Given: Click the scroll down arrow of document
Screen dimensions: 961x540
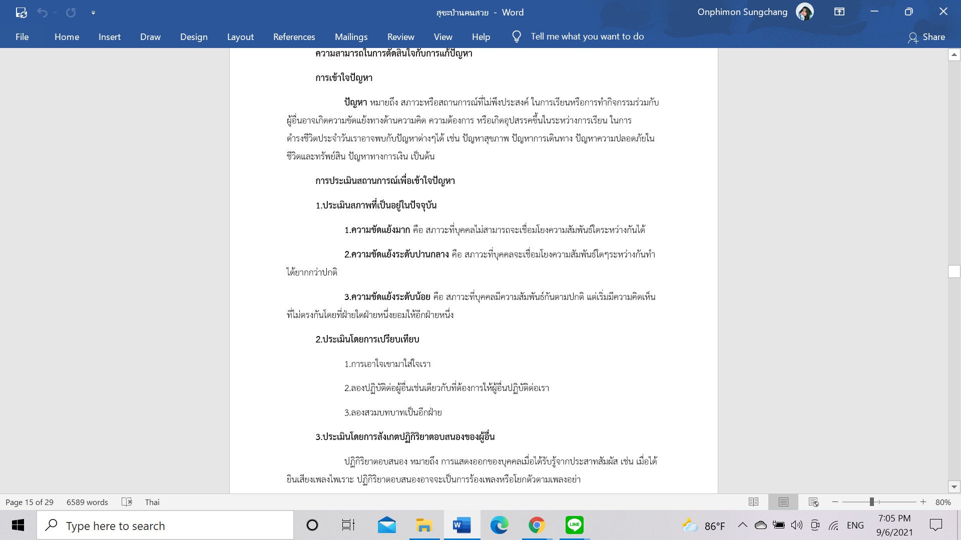Looking at the screenshot, I should (x=954, y=486).
